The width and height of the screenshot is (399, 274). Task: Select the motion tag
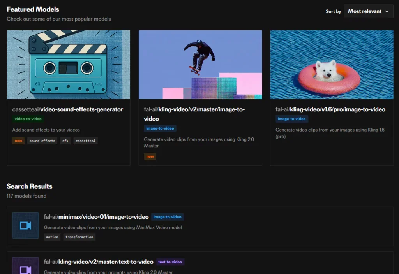(x=52, y=237)
